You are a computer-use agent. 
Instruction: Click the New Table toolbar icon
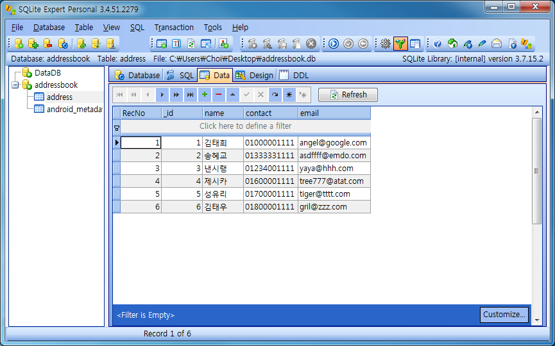[162, 44]
